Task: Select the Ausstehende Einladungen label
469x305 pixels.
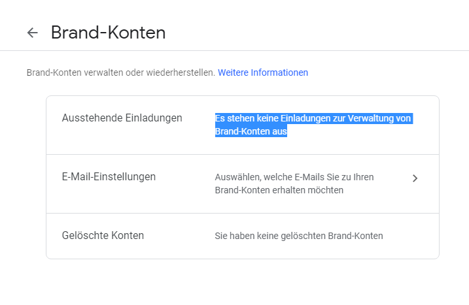Action: pyautogui.click(x=122, y=118)
